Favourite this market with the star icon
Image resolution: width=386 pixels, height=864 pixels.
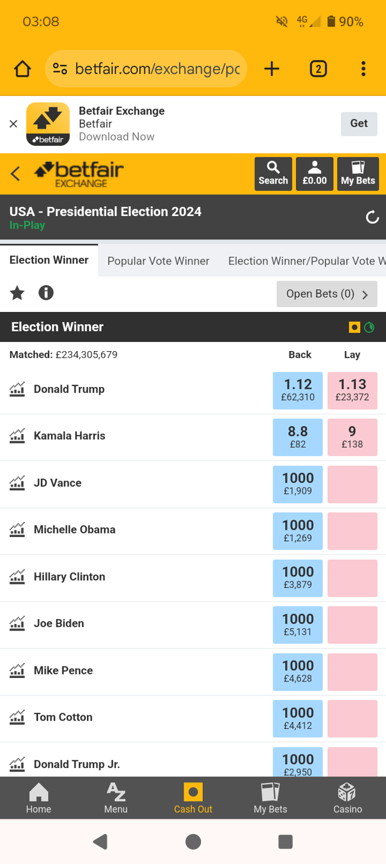pos(17,293)
